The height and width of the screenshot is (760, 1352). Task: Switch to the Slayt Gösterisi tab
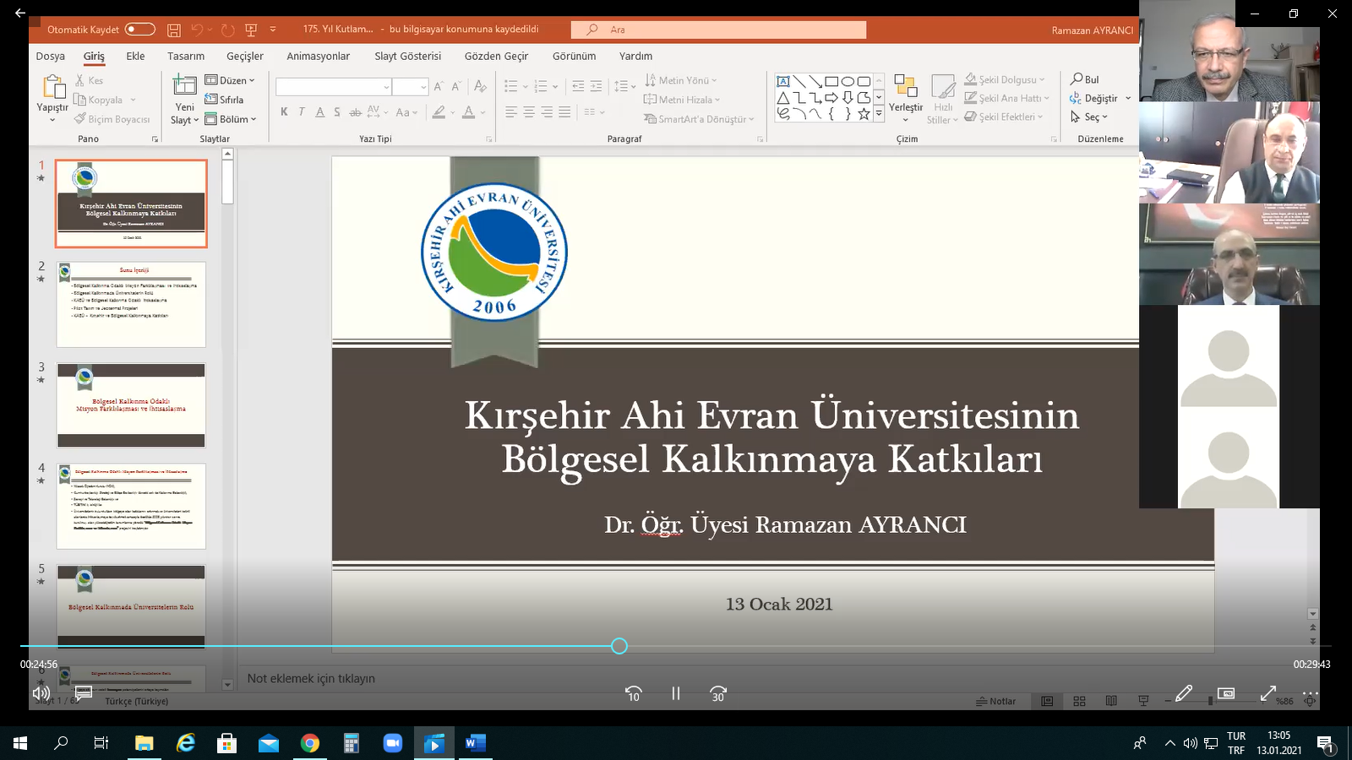[x=407, y=56]
